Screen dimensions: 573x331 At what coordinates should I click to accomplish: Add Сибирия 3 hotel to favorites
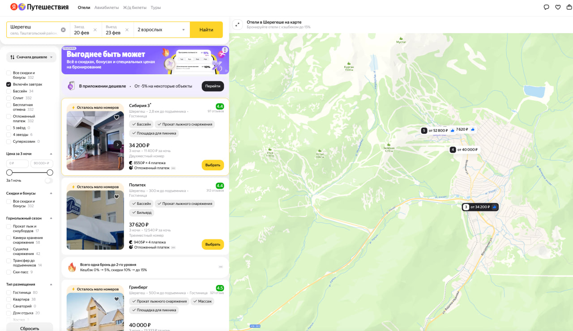point(116,118)
